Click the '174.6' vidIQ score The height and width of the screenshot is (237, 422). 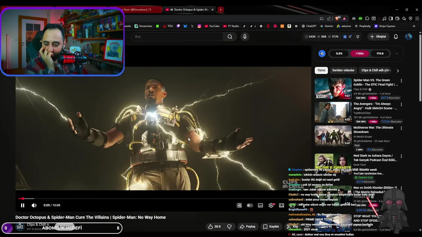point(380,54)
